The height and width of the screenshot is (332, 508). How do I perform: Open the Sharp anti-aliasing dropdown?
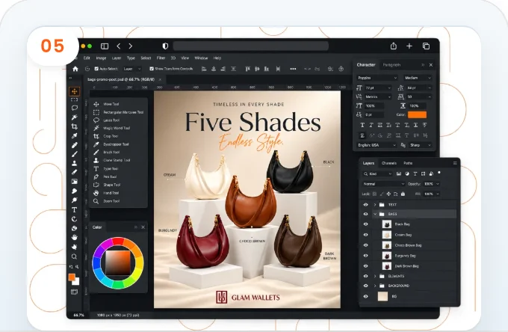420,145
